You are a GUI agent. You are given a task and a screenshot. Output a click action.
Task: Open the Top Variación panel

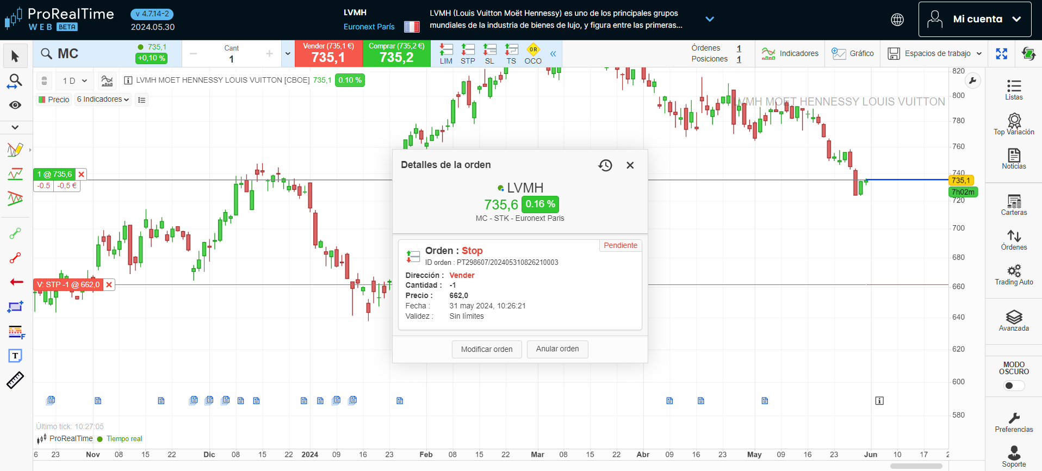[1014, 124]
